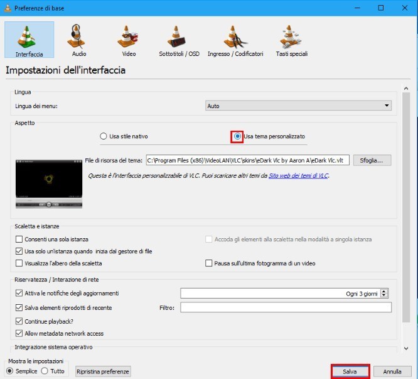418x379 pixels.
Task: Select the Tutto settings view option
Action: tap(45, 371)
